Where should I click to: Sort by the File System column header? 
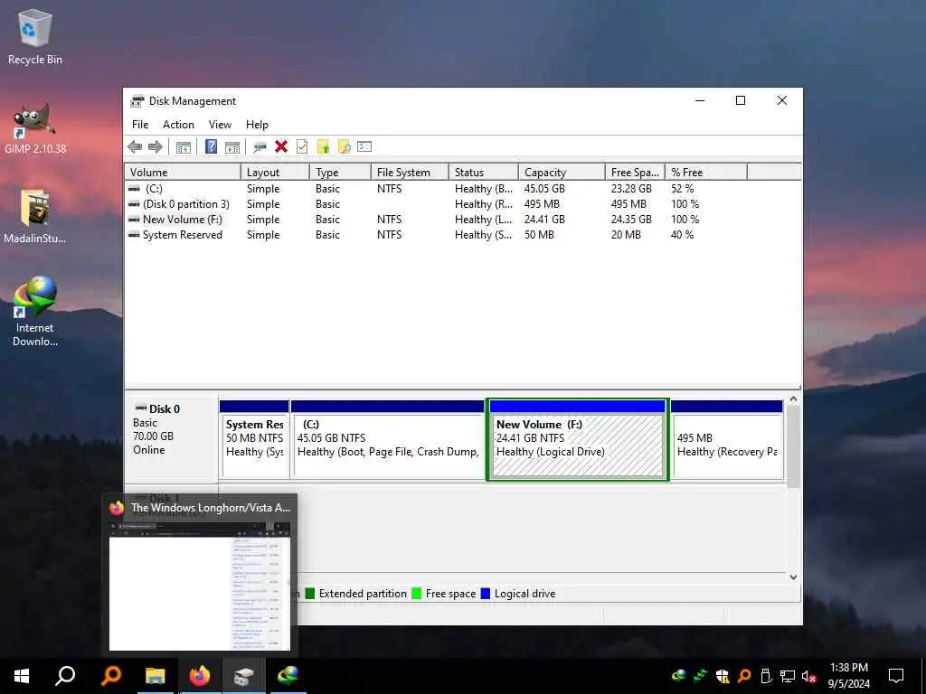pyautogui.click(x=410, y=173)
